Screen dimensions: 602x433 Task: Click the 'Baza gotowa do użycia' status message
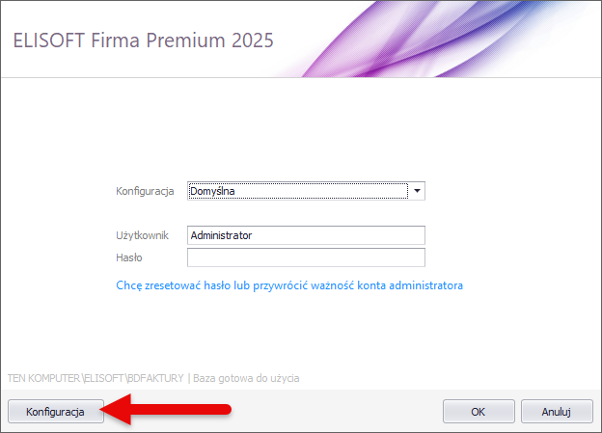(x=246, y=378)
